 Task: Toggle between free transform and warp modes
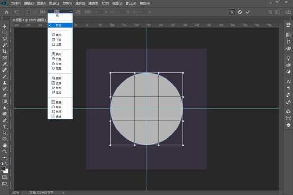pos(232,12)
